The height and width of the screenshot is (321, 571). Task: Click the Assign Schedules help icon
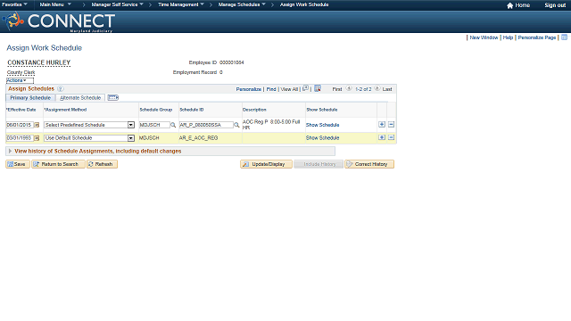point(61,89)
